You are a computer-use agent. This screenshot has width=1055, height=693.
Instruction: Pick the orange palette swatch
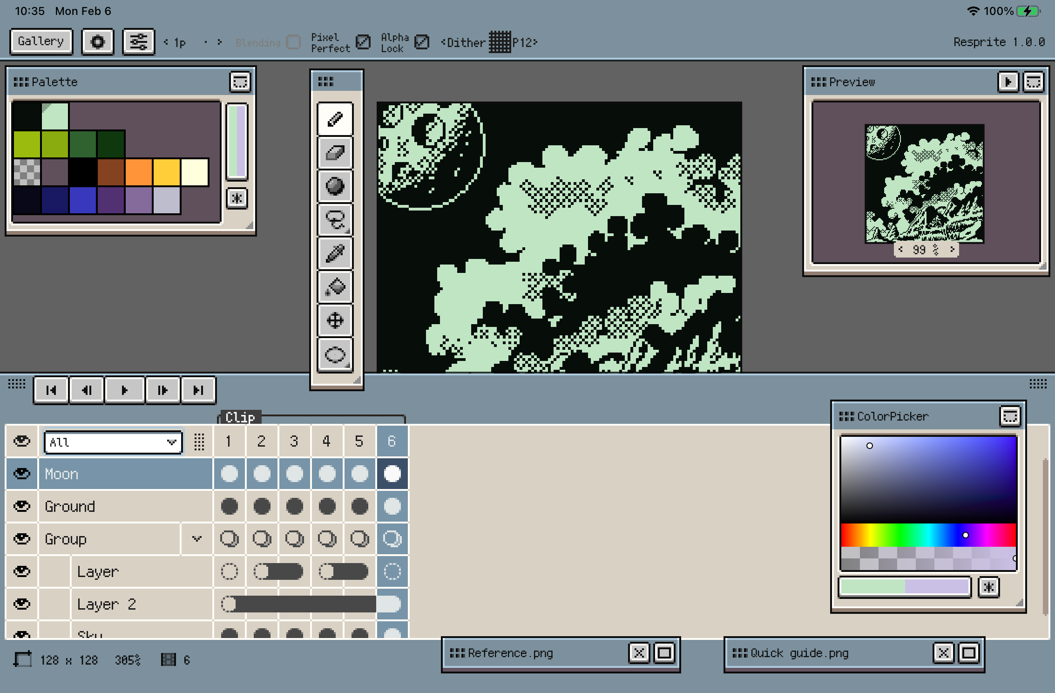tap(139, 172)
